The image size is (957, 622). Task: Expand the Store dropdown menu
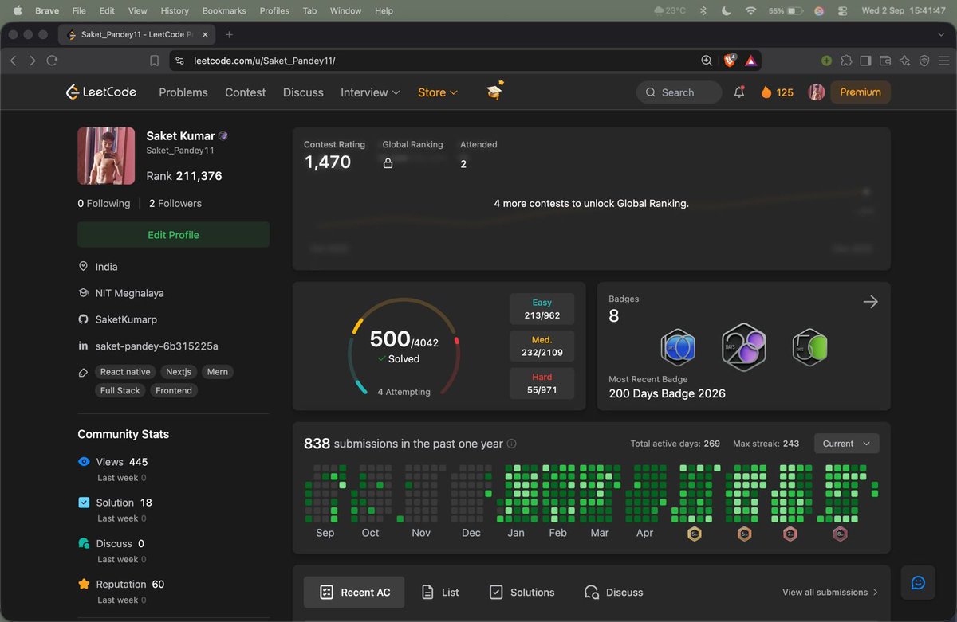pos(438,92)
